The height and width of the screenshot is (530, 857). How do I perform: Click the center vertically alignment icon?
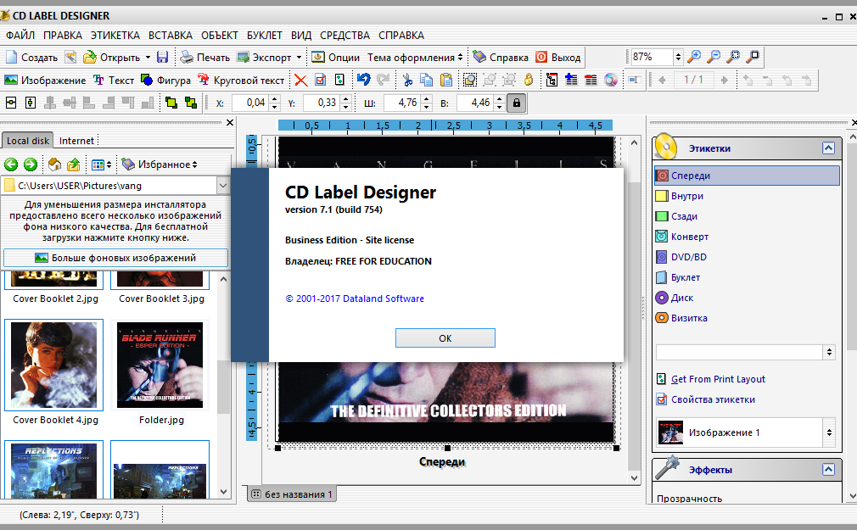[x=31, y=103]
